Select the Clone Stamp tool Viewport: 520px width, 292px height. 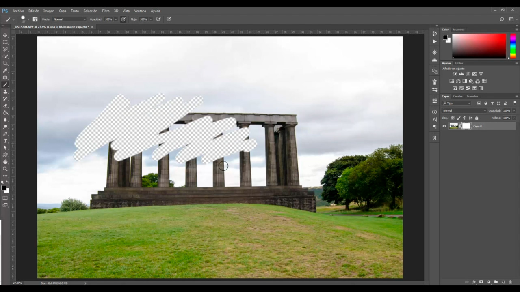click(5, 92)
